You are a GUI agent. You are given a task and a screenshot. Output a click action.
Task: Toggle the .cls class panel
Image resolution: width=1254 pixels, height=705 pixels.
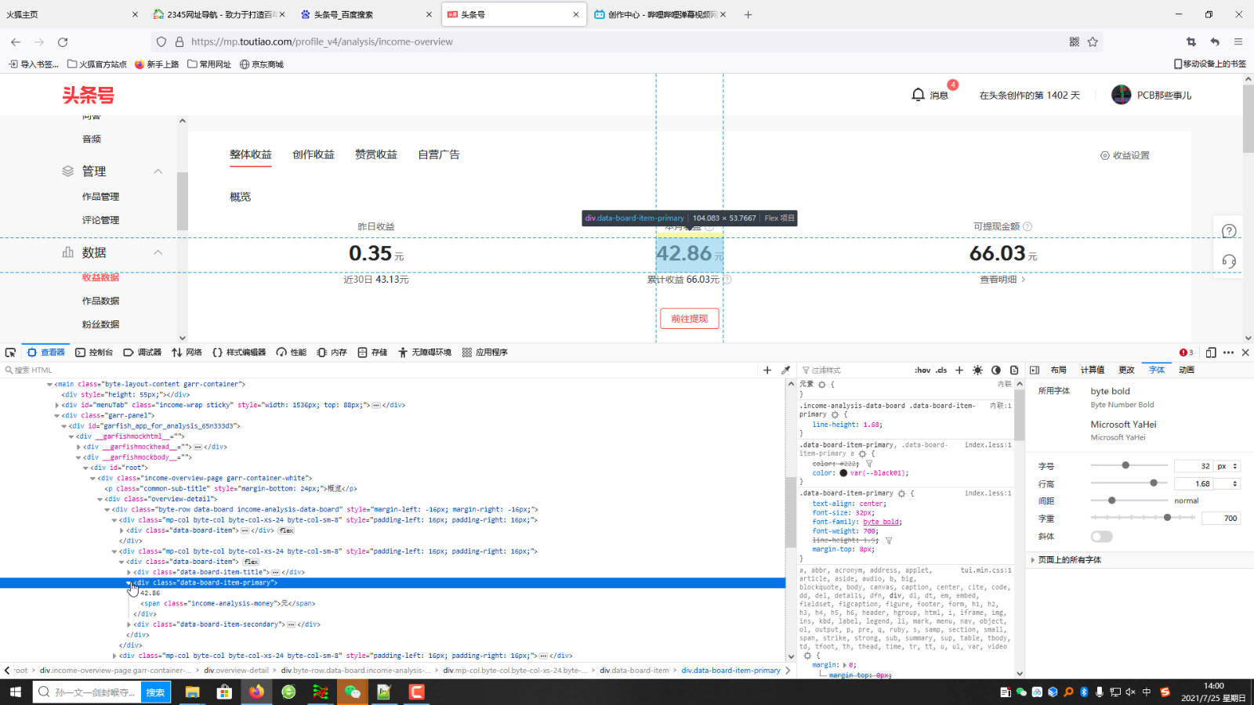click(x=941, y=370)
